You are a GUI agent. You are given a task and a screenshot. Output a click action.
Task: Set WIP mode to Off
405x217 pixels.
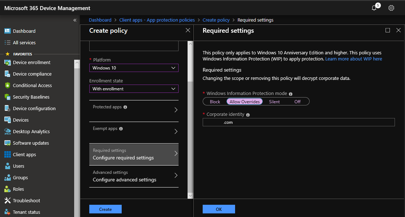297,101
